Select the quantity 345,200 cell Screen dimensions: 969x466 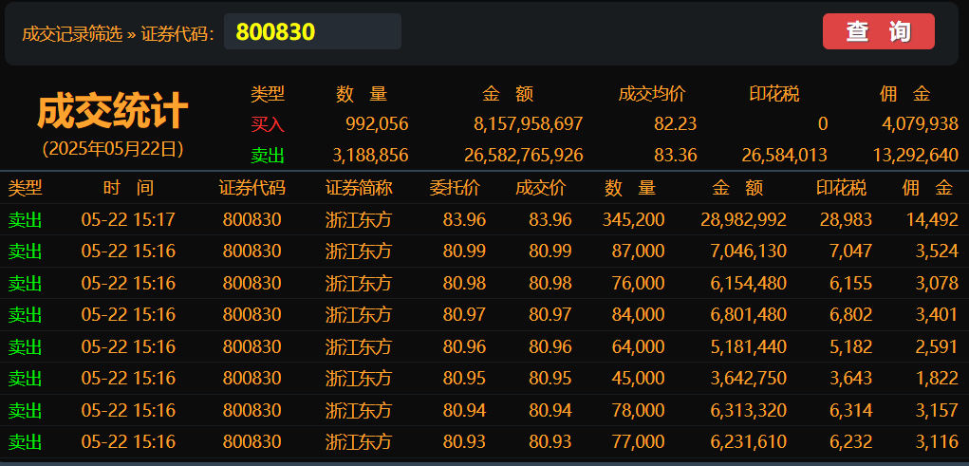(633, 219)
